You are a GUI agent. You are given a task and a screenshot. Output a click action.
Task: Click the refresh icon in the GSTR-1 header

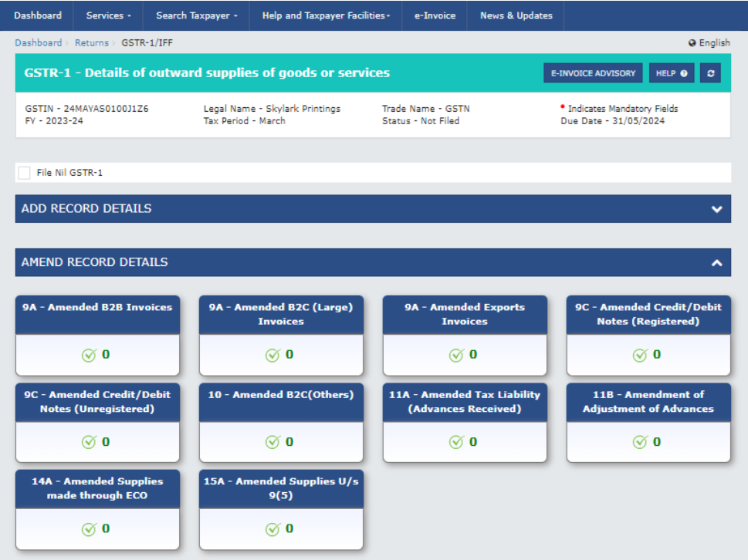click(710, 73)
